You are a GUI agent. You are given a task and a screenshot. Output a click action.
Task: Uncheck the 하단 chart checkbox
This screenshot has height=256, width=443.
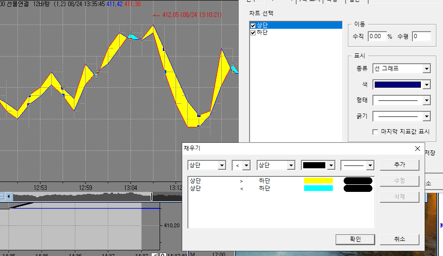tap(253, 33)
